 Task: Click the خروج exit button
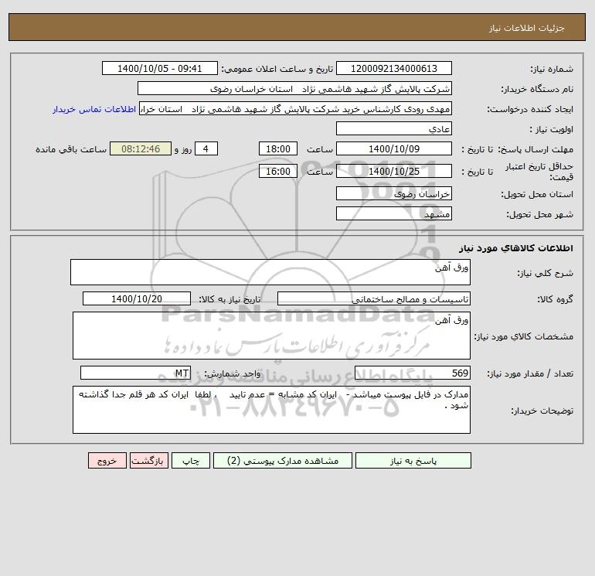107,460
